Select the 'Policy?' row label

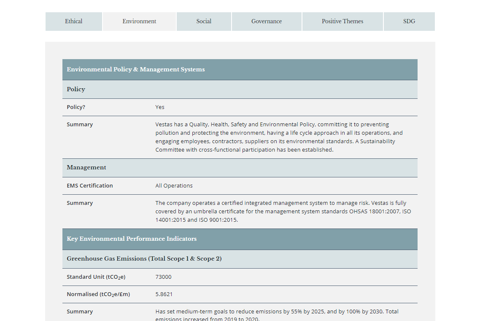[x=76, y=107]
